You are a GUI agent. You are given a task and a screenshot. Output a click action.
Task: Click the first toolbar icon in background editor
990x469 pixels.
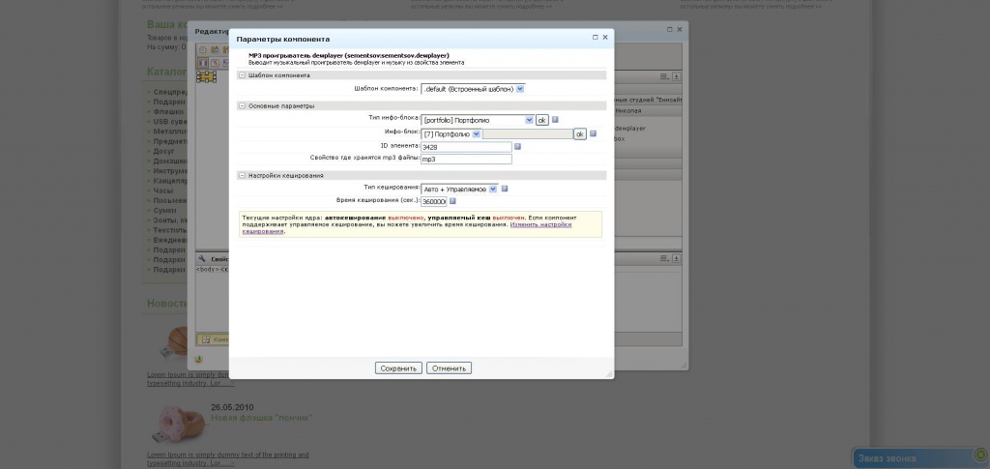coord(203,50)
